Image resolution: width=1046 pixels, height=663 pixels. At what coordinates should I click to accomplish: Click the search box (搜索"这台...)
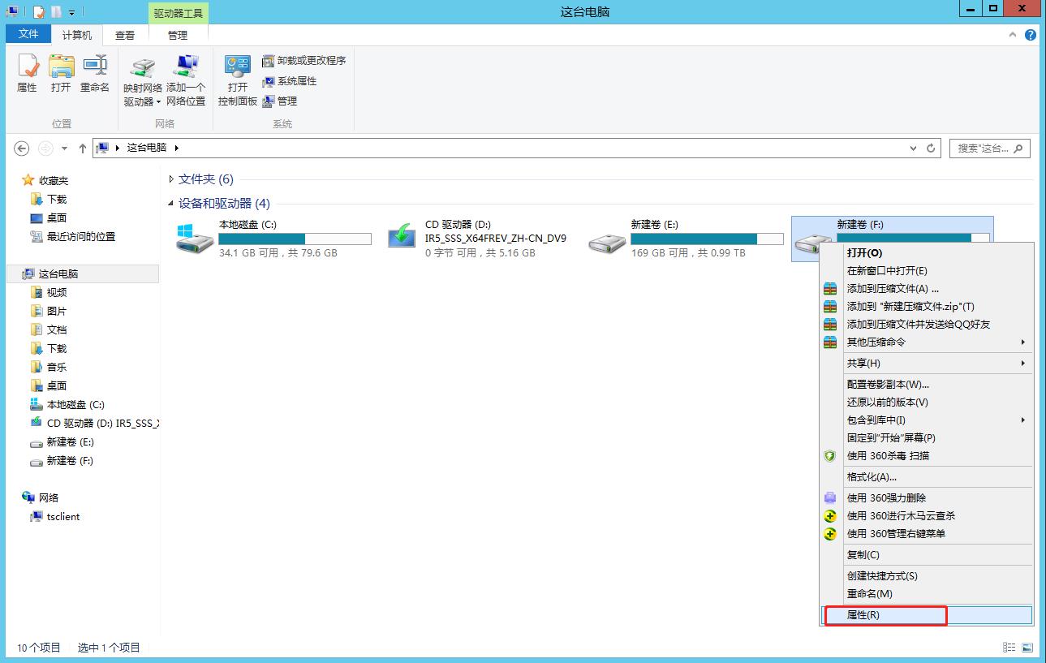(989, 149)
